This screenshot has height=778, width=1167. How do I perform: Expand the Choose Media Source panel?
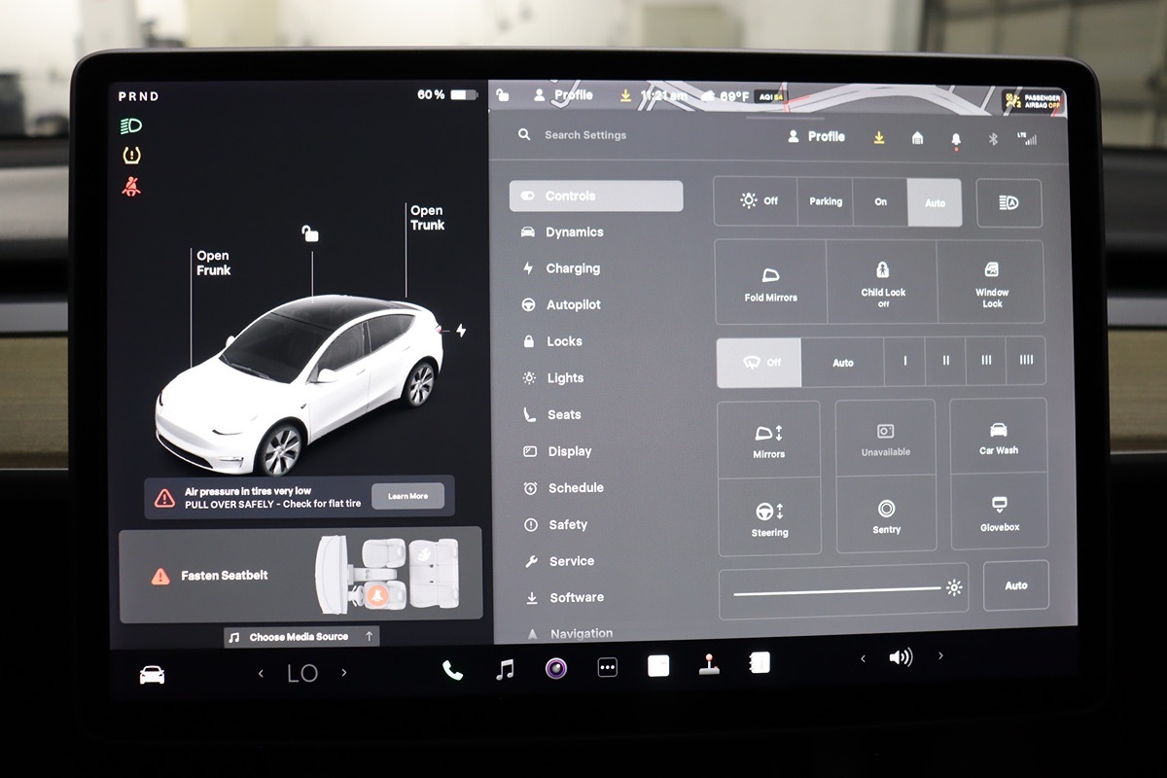pyautogui.click(x=301, y=637)
